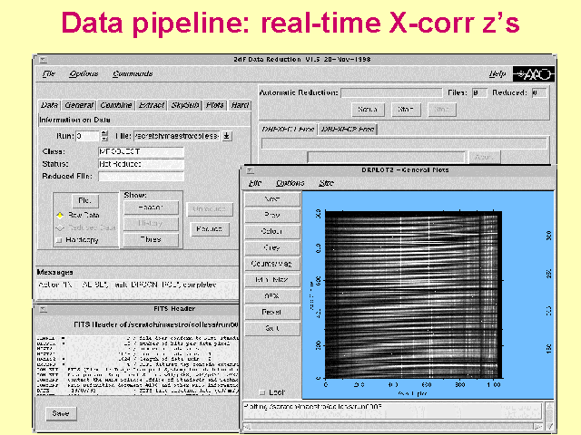The width and height of the screenshot is (581, 435).
Task: Click the Next button in plot window
Action: point(271,198)
